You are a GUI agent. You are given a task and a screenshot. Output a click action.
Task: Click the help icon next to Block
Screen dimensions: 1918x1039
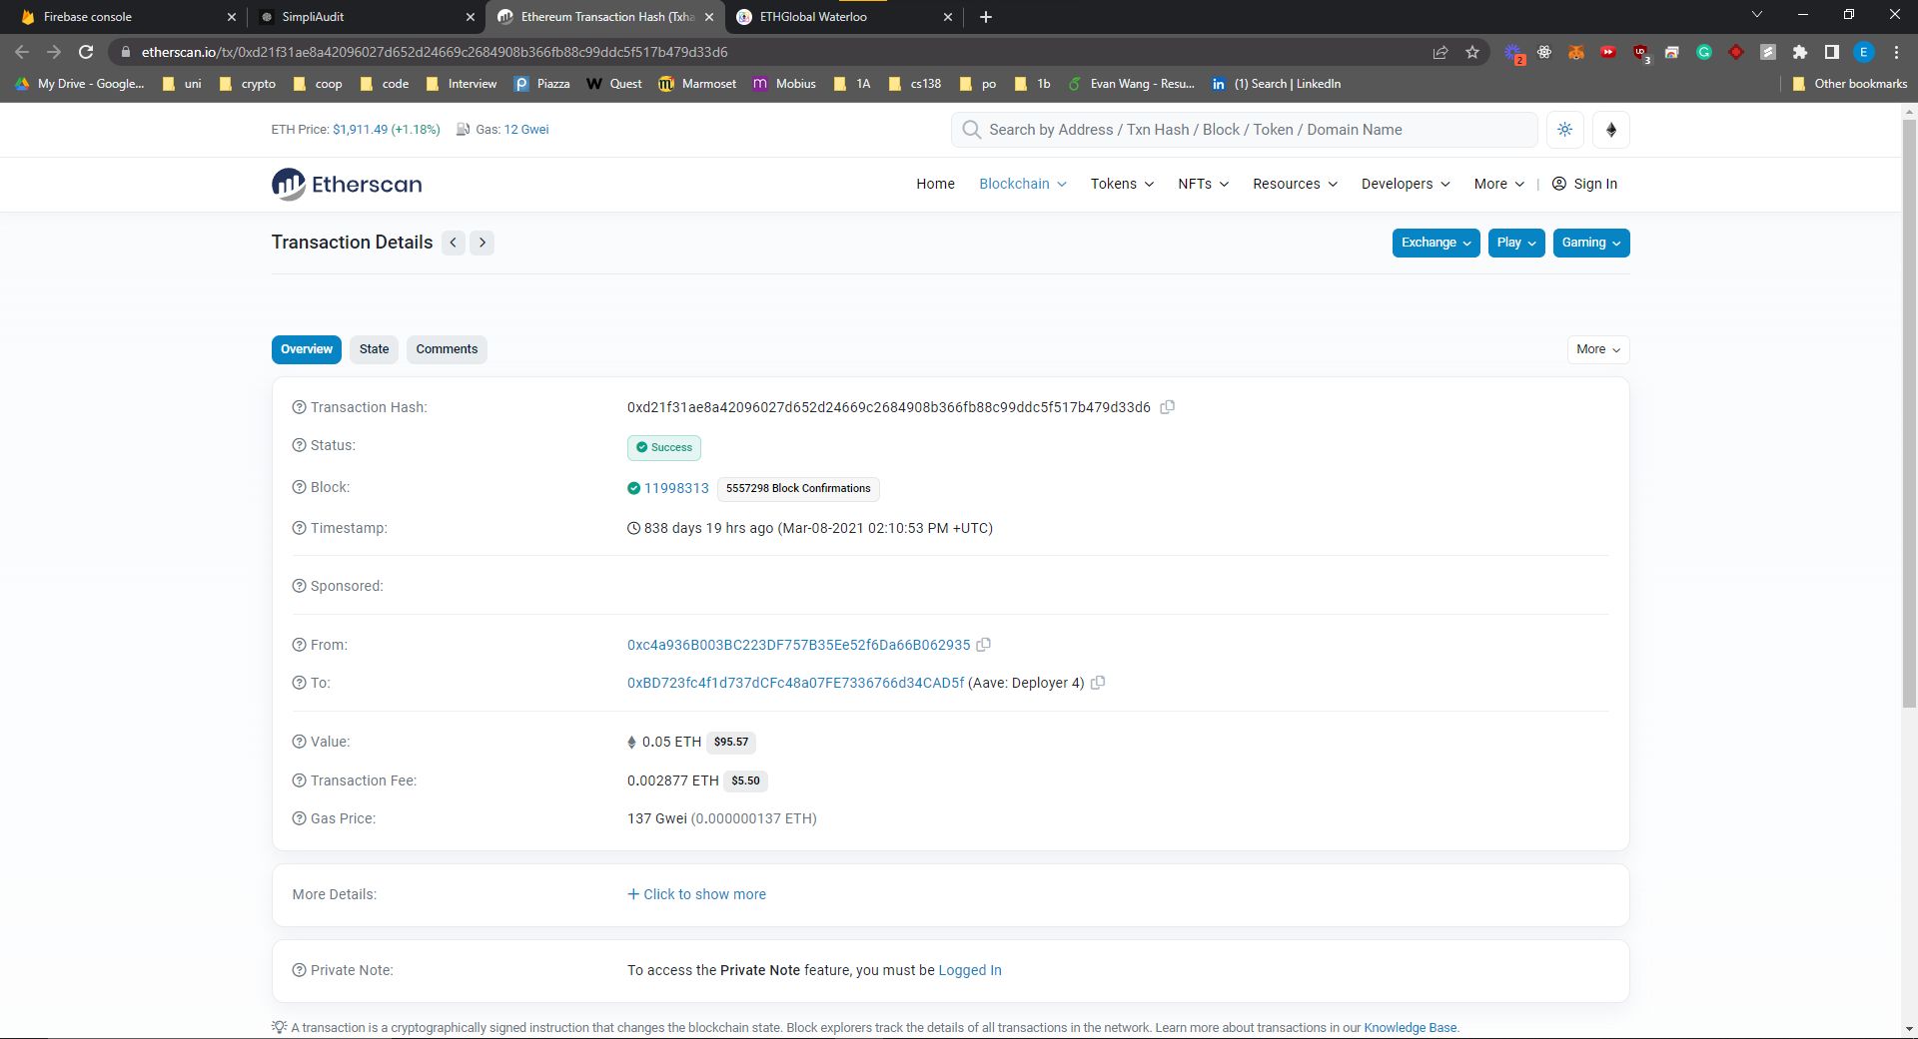tap(299, 487)
